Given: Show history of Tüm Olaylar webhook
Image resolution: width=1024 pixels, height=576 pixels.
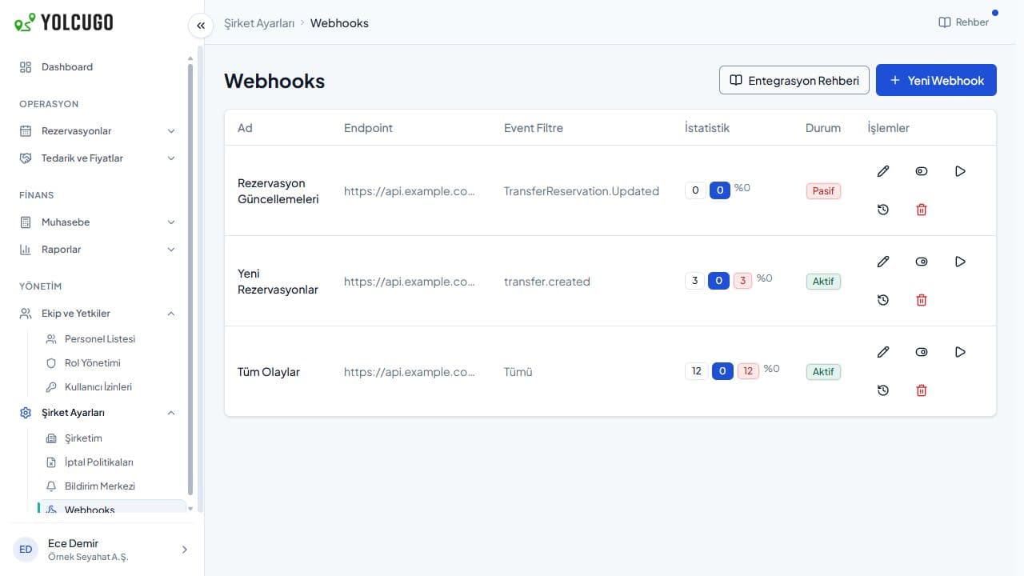Looking at the screenshot, I should (883, 390).
